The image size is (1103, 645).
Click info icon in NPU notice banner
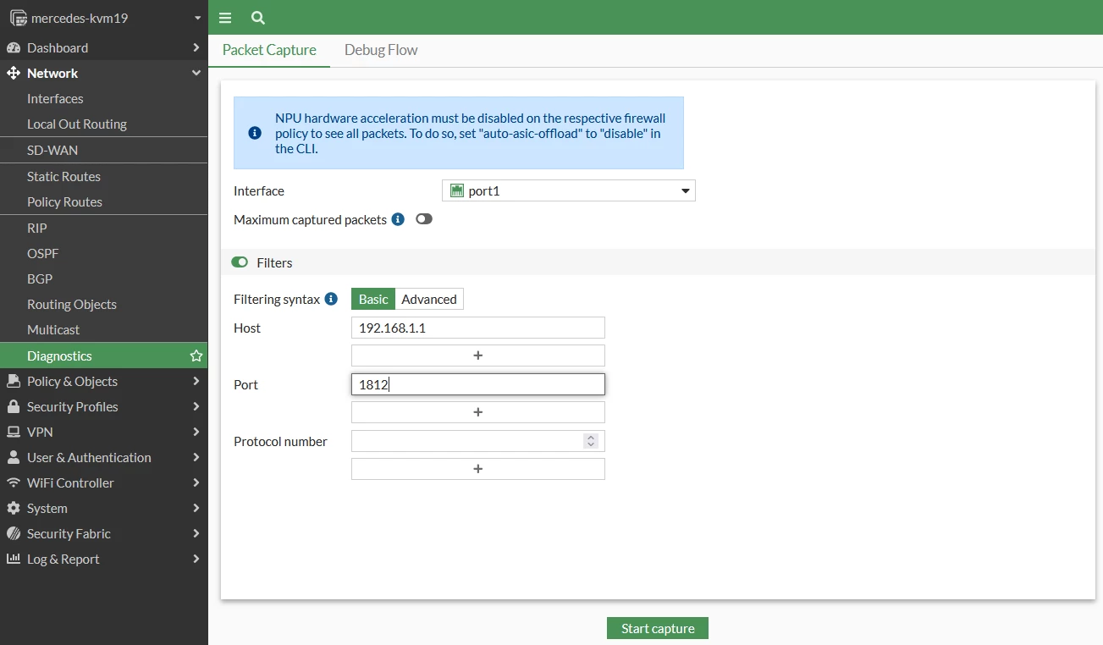pos(255,133)
